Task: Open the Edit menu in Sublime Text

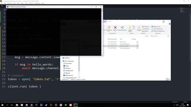Action: coord(5,3)
